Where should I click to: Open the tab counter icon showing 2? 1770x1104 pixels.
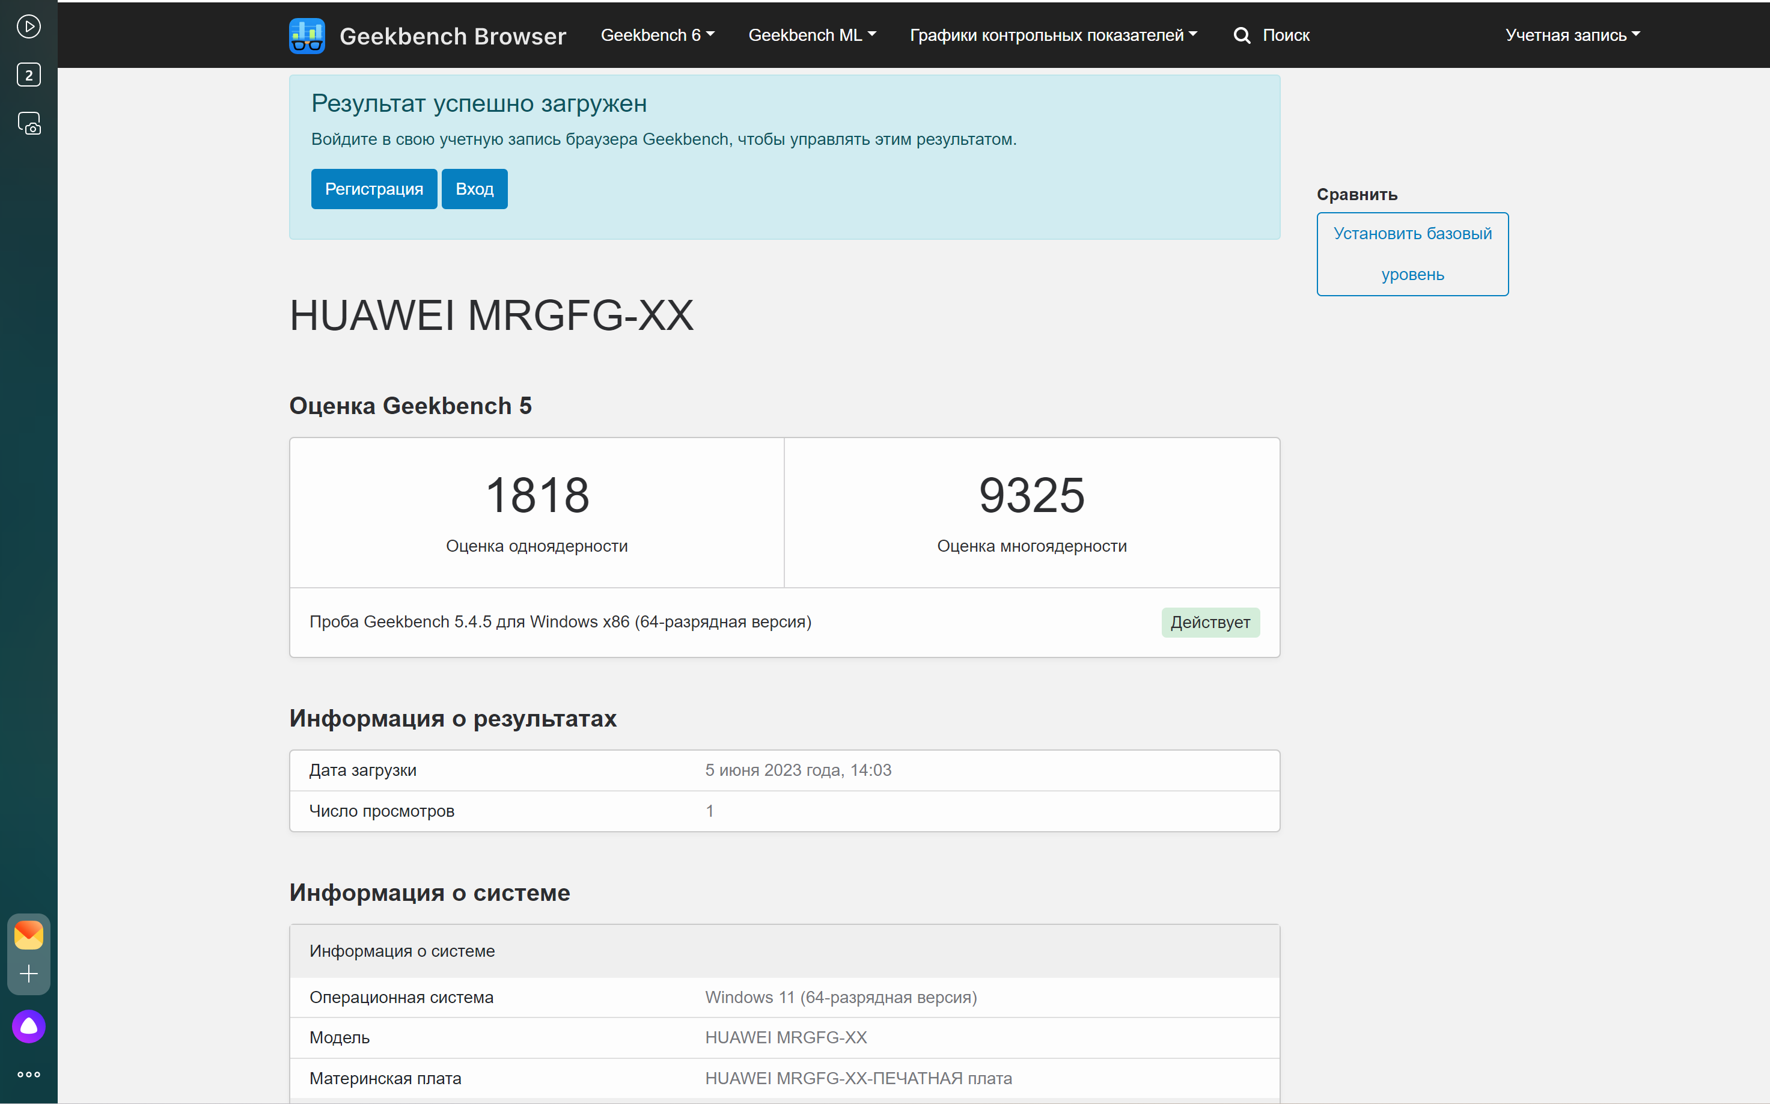pos(28,75)
